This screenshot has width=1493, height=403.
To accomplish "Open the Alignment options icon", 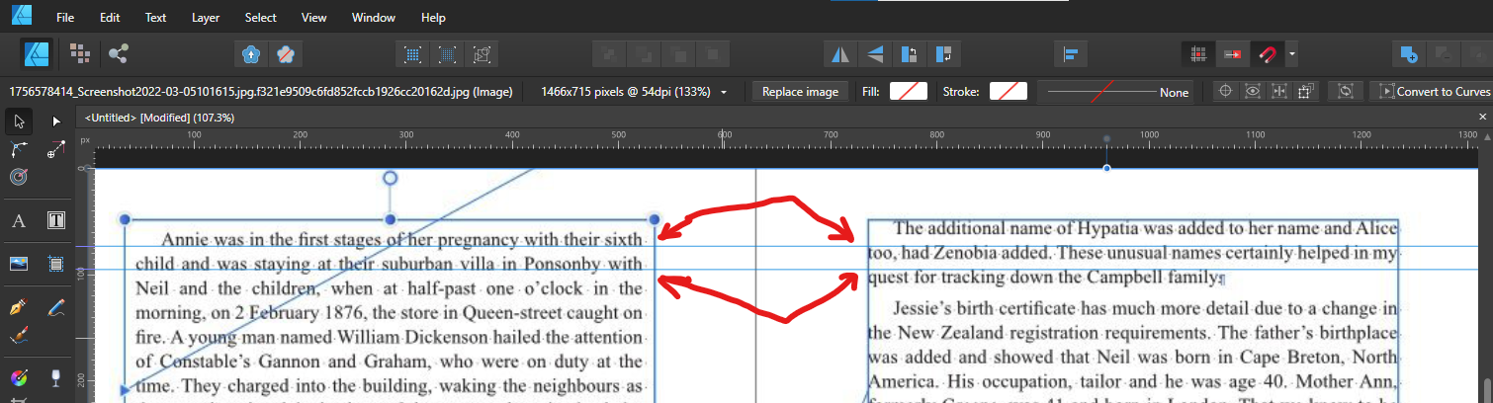I will tap(1070, 53).
